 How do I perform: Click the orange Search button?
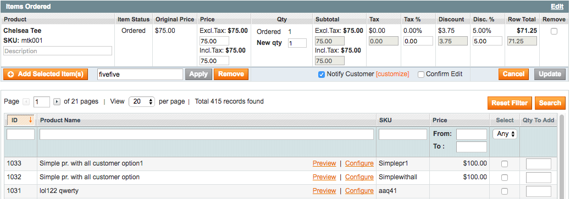(550, 103)
